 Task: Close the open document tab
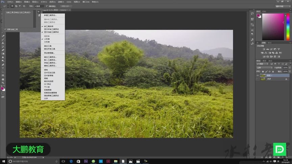click(x=70, y=10)
